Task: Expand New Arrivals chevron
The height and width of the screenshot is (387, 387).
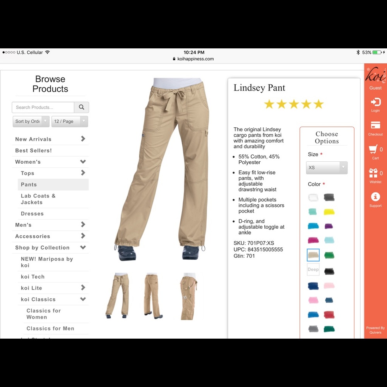Action: (x=83, y=139)
